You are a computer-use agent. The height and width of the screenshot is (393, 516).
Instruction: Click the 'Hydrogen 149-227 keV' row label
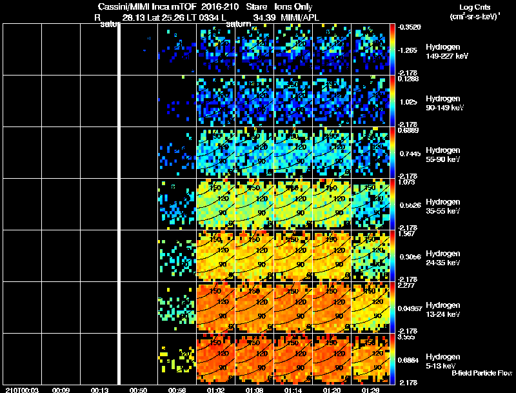tap(447, 52)
